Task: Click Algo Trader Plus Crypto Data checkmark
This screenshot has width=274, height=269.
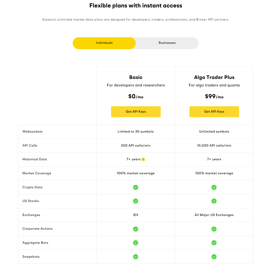Action: (x=214, y=187)
